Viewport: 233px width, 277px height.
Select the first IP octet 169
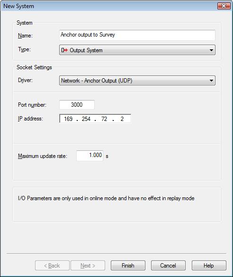(68, 119)
